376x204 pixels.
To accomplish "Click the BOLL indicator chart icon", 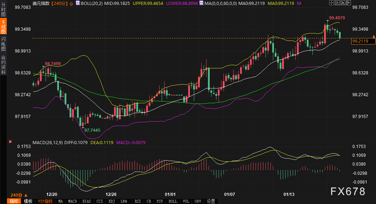I will point(78,3).
